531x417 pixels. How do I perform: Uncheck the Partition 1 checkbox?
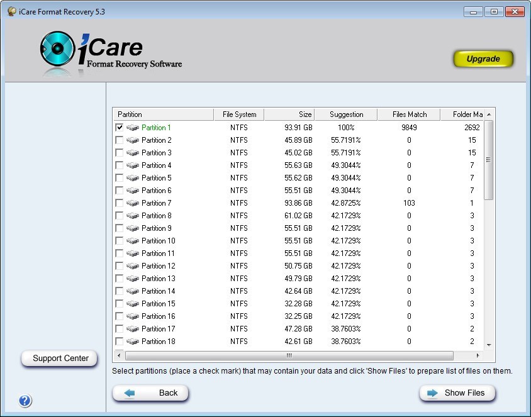119,128
